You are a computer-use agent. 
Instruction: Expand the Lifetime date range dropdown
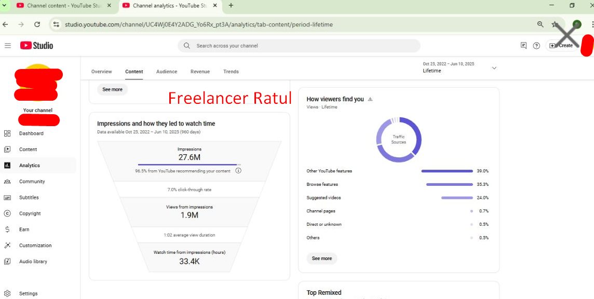pyautogui.click(x=494, y=68)
